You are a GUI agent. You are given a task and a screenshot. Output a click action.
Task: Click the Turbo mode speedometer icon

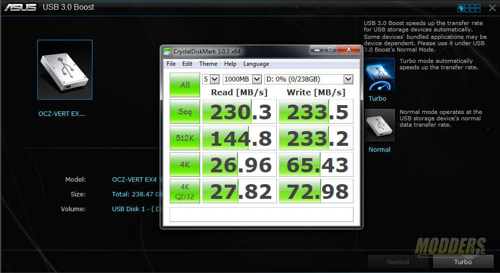(x=380, y=74)
